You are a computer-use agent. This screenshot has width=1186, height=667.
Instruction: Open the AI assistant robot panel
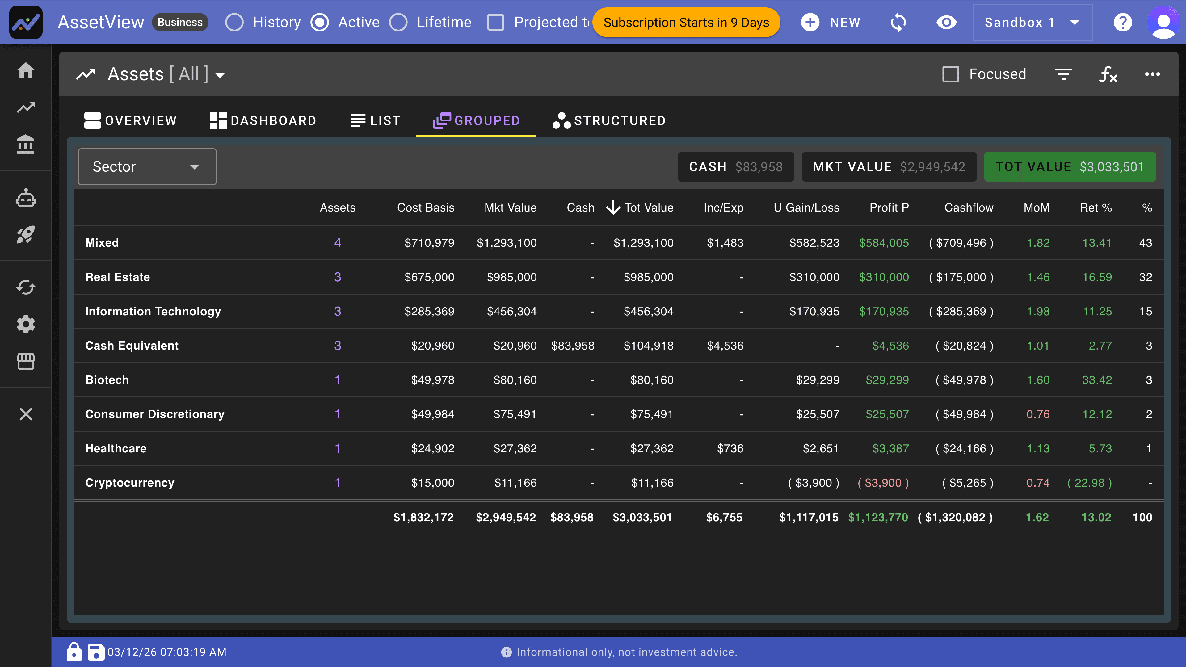26,198
